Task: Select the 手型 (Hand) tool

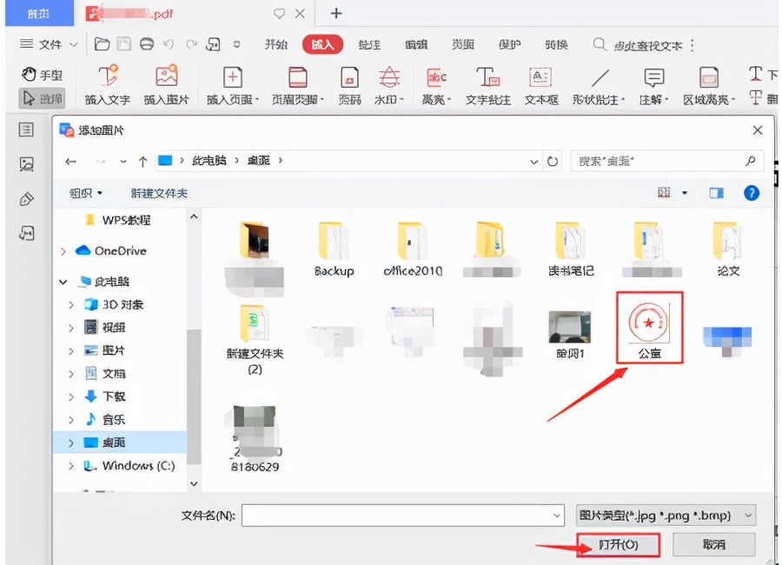Action: [43, 75]
